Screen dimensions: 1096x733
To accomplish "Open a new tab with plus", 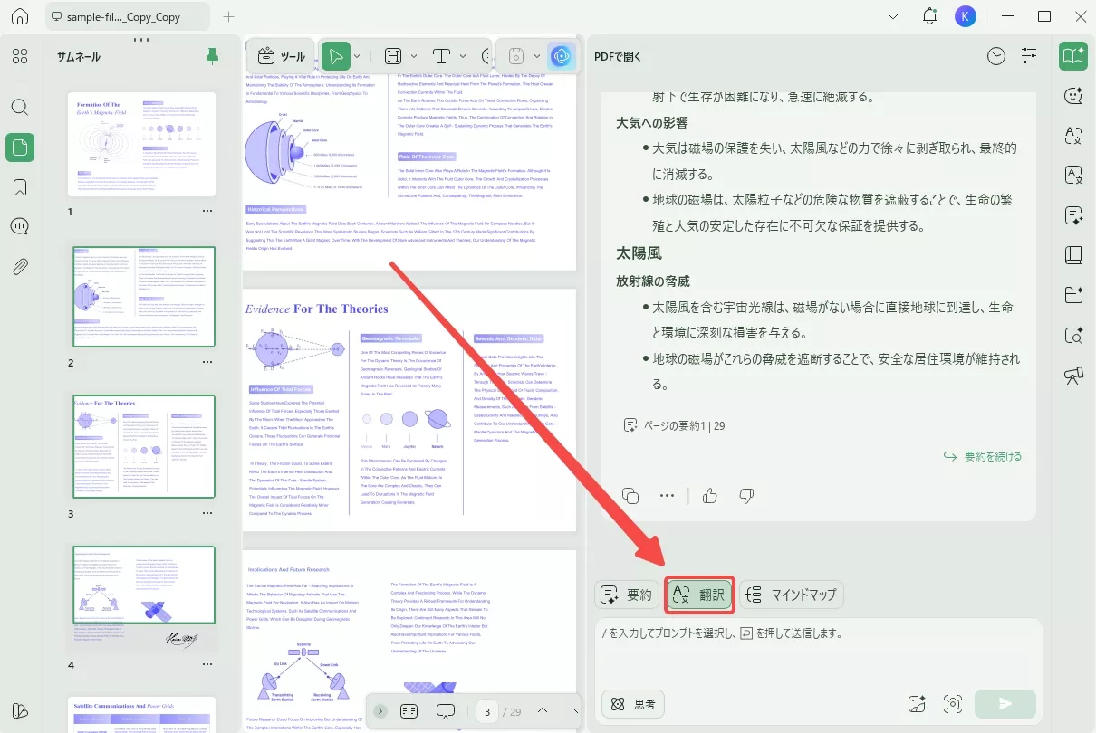I will click(229, 16).
